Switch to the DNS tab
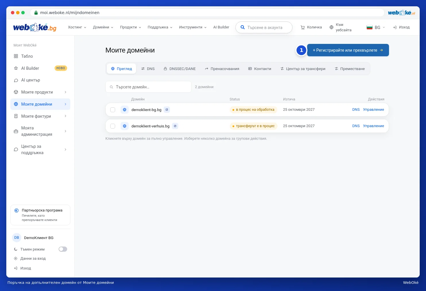The height and width of the screenshot is (291, 426). tap(148, 69)
